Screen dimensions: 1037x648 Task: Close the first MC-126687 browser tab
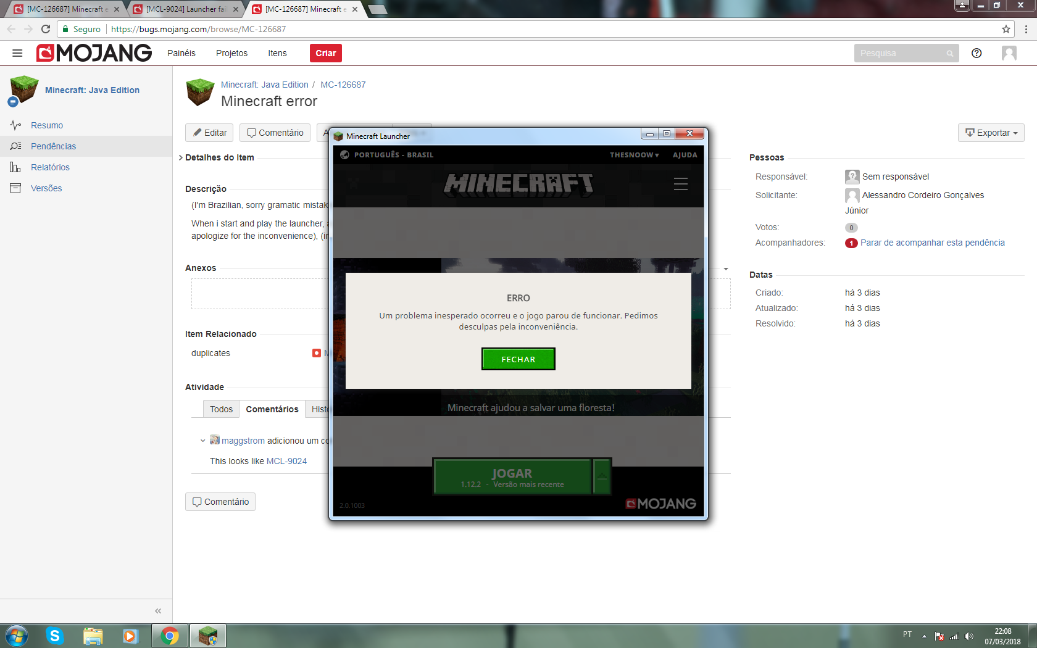[117, 9]
